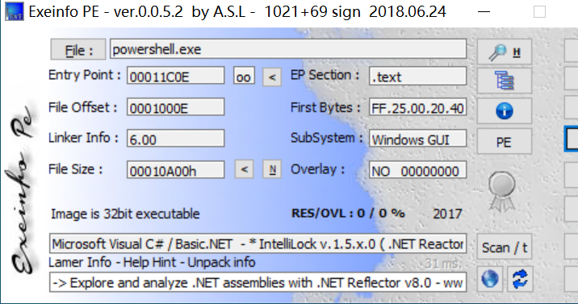Click the Exeinfo PE title bar app icon
The height and width of the screenshot is (304, 578).
[15, 11]
